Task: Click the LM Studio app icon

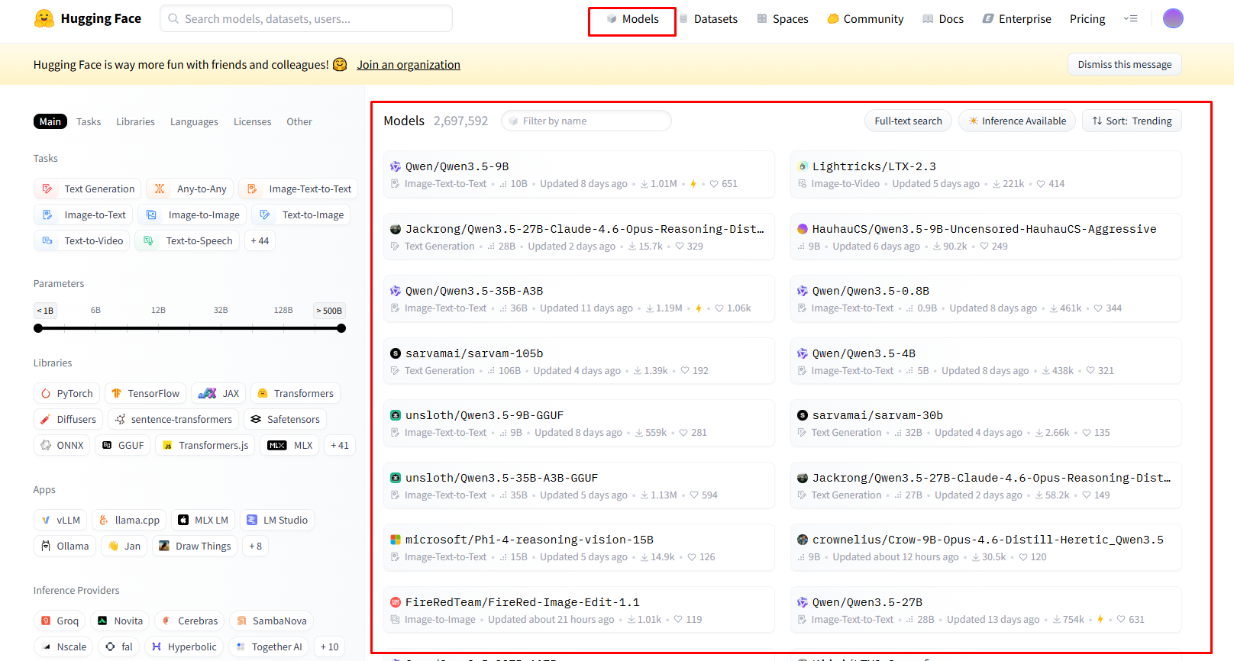Action: 252,520
